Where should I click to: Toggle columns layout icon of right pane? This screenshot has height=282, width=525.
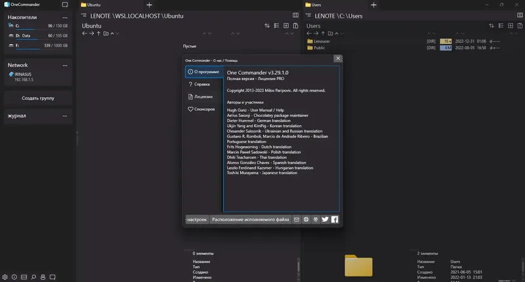point(520,15)
